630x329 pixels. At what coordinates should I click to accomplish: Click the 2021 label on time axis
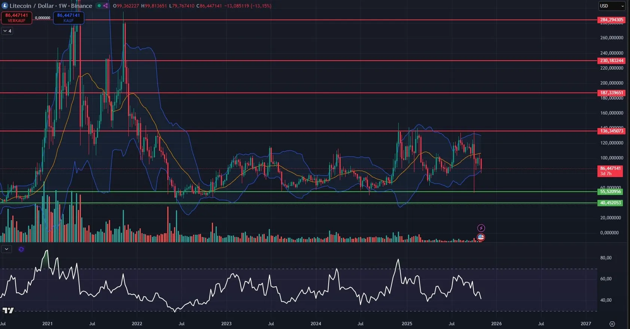[48, 324]
